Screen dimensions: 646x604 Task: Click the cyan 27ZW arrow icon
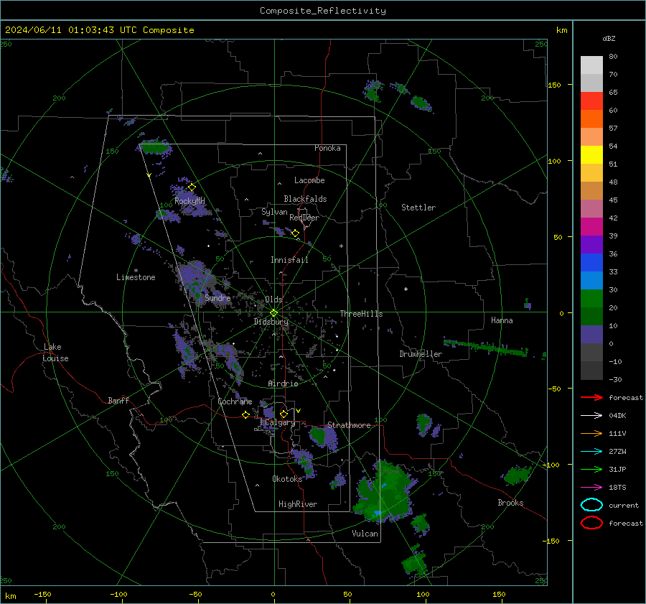coord(591,452)
